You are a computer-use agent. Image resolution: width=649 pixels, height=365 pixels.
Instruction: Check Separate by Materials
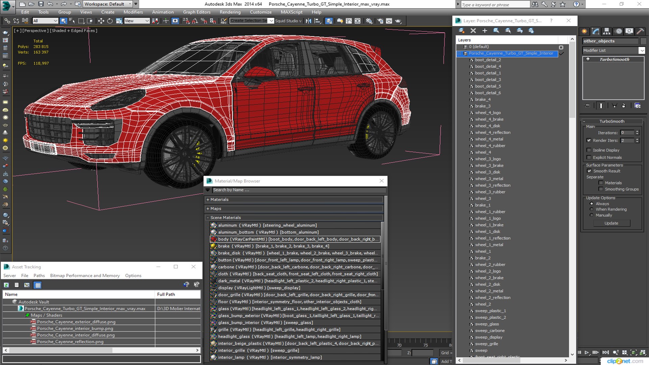pos(601,183)
